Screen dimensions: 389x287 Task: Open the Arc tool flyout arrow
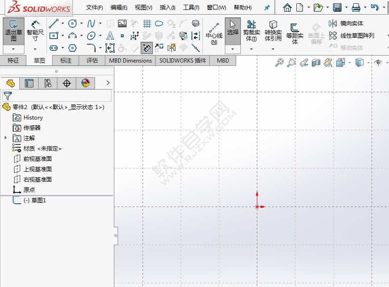81,36
